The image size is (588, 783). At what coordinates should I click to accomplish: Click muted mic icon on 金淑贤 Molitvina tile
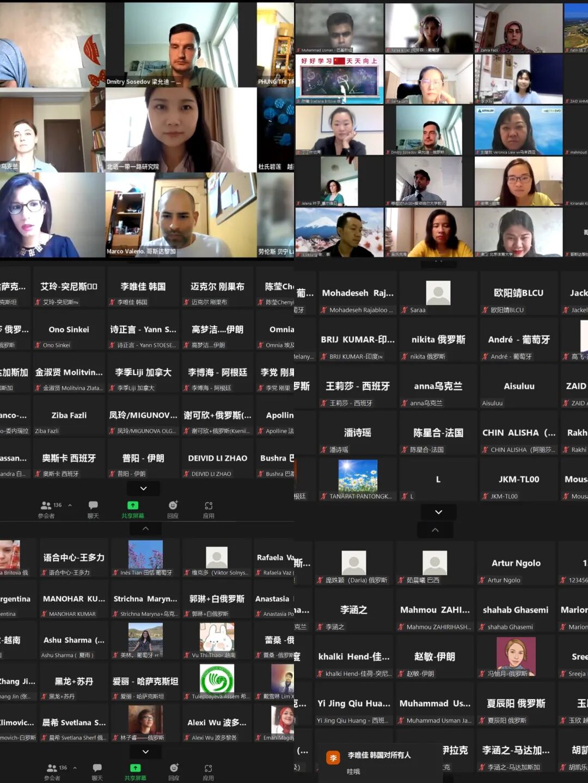[x=38, y=388]
